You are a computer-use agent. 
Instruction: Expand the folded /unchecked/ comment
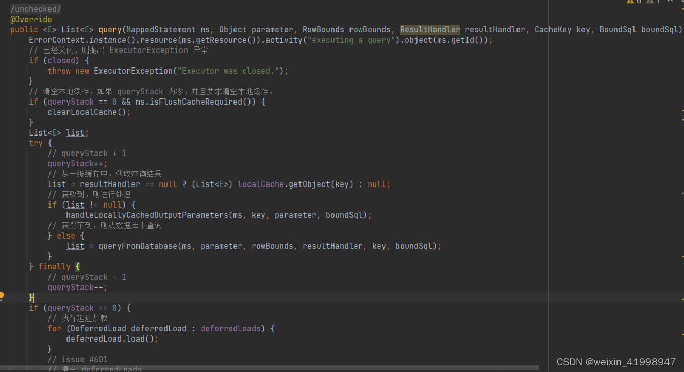pyautogui.click(x=36, y=9)
